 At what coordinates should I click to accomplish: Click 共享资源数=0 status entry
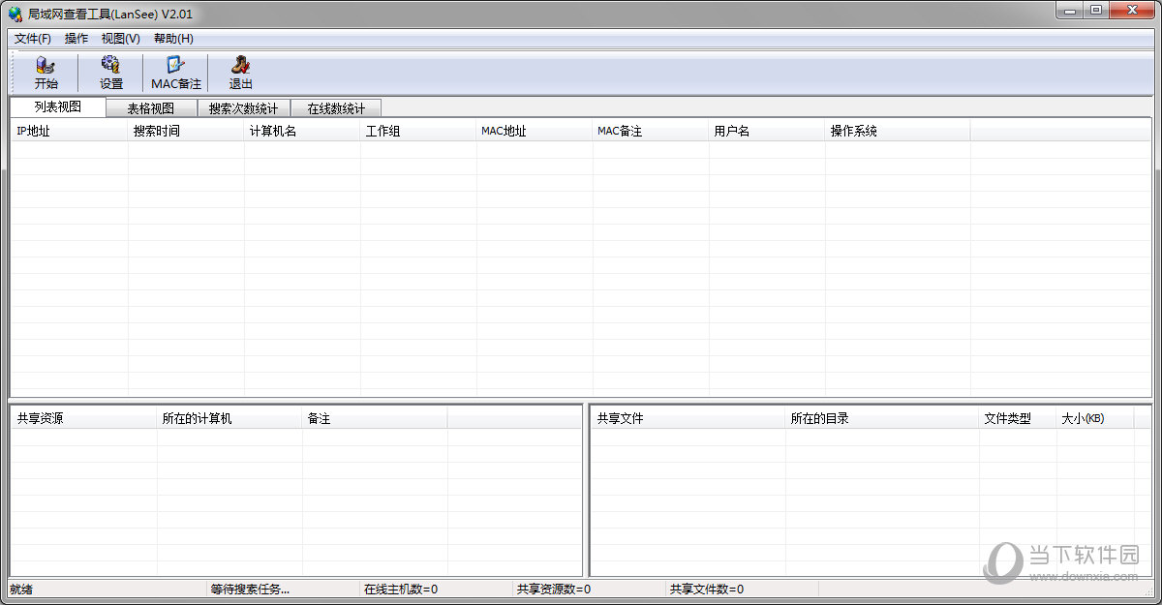coord(554,589)
